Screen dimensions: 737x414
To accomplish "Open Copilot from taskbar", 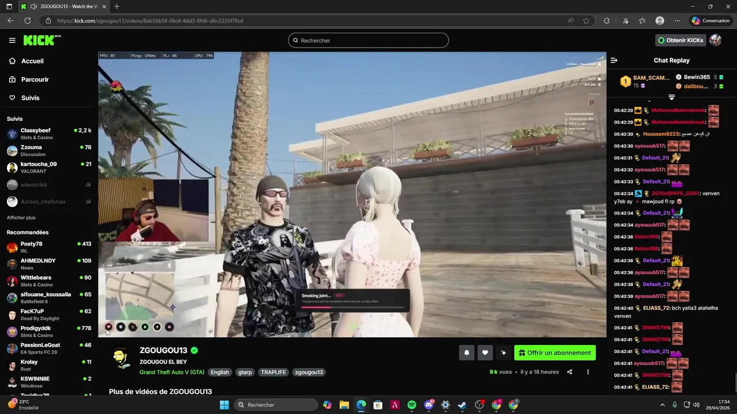I will tap(327, 405).
